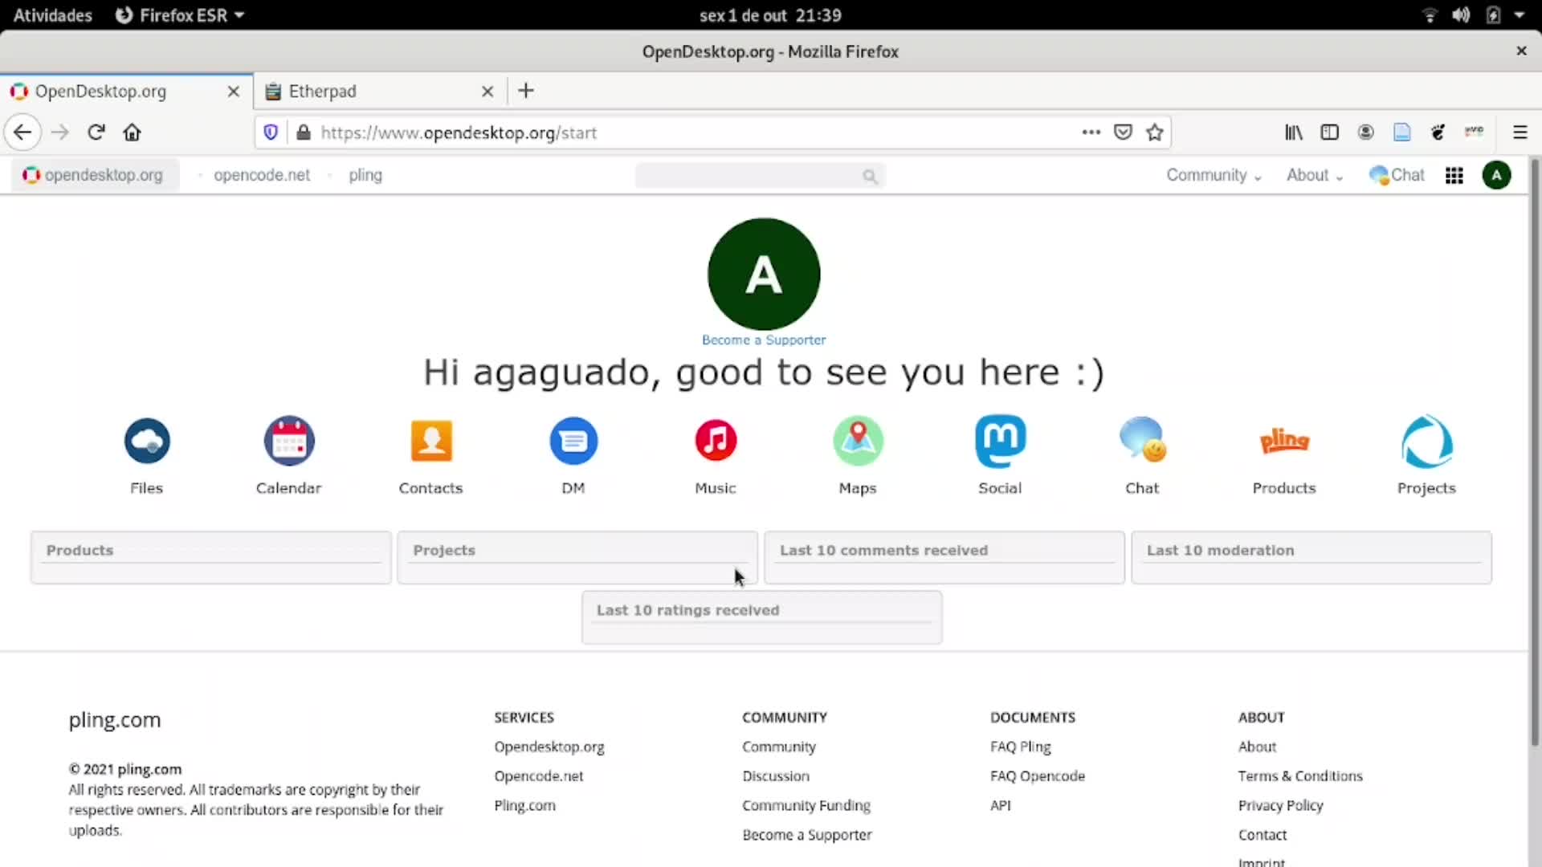Viewport: 1542px width, 867px height.
Task: Click the page vertical scrollbar
Action: point(1535,454)
